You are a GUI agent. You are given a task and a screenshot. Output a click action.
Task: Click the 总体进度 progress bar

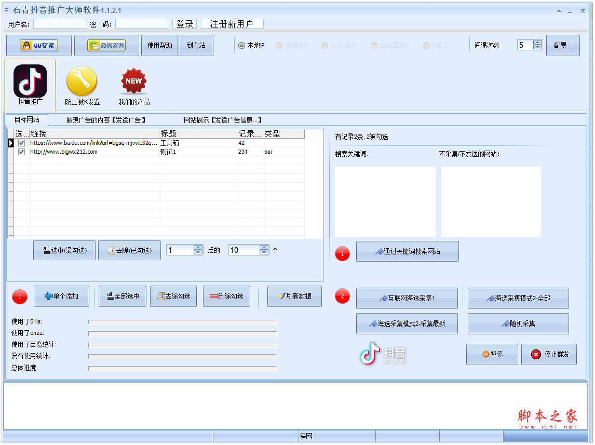182,368
